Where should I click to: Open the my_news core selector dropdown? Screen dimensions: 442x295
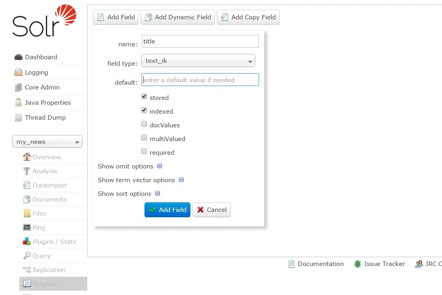pyautogui.click(x=48, y=141)
